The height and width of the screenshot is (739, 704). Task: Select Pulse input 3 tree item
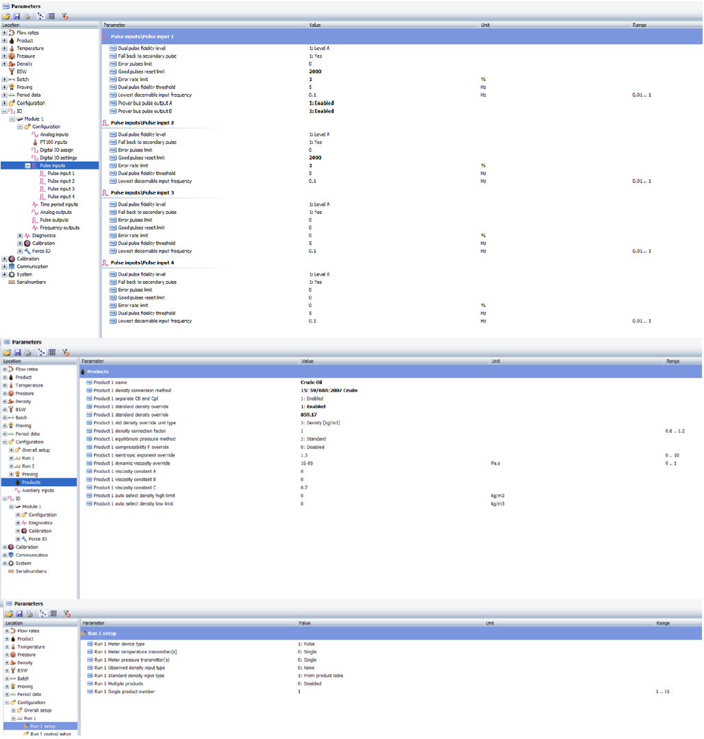point(61,189)
